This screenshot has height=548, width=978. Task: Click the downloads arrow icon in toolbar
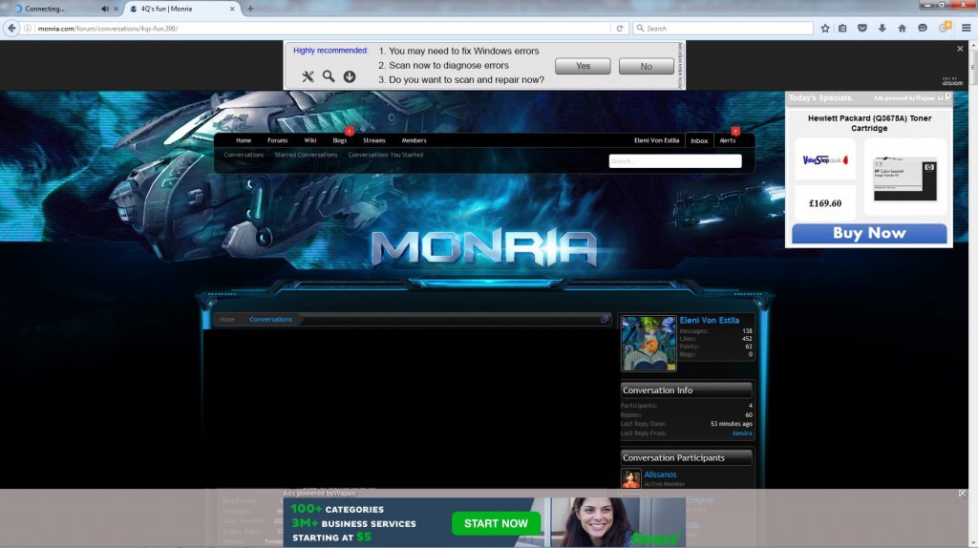(x=882, y=29)
